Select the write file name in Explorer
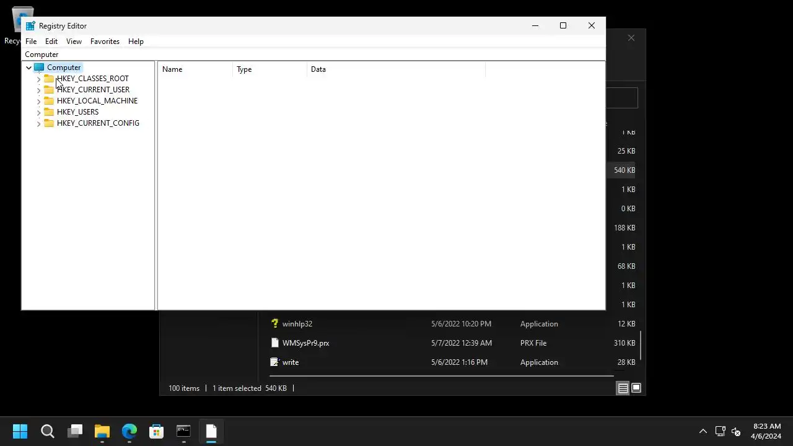 pos(291,362)
